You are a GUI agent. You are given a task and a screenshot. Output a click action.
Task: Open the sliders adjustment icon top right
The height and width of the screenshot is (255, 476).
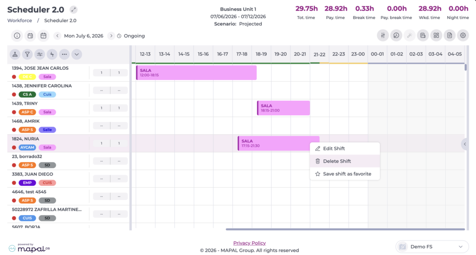tap(383, 35)
